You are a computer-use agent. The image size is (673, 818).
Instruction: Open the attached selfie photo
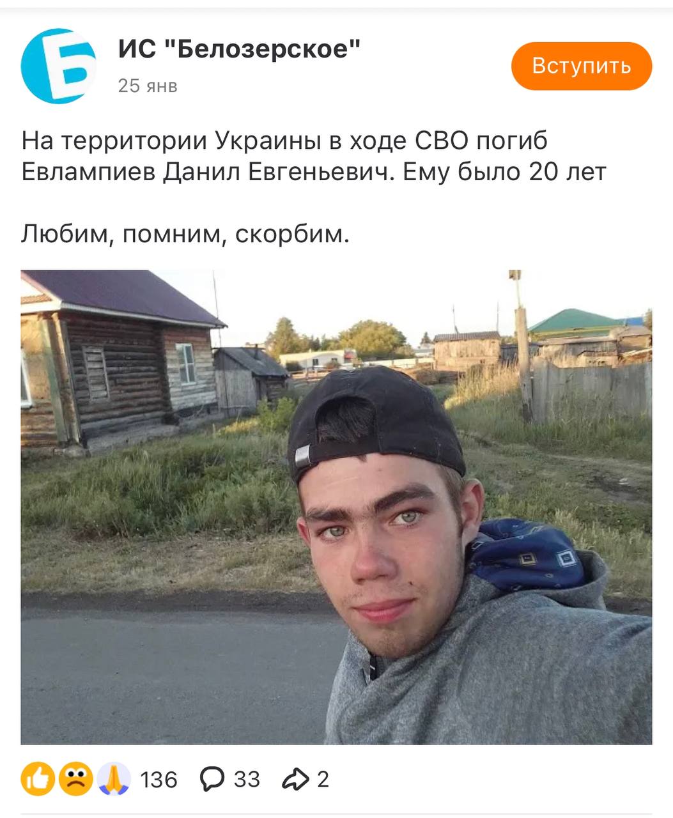click(x=336, y=507)
